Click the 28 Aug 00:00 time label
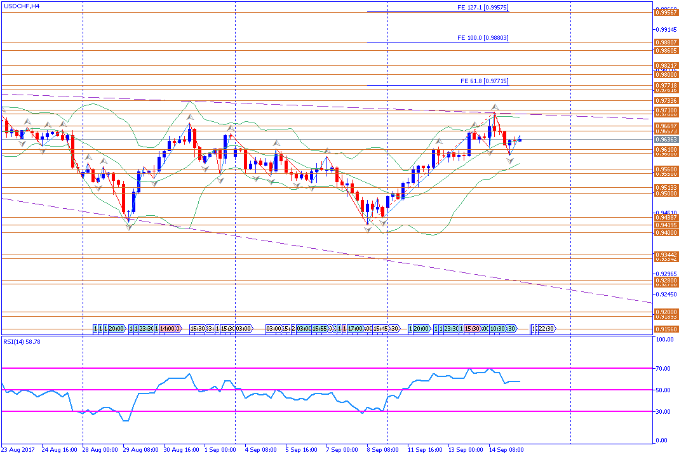 click(x=100, y=449)
